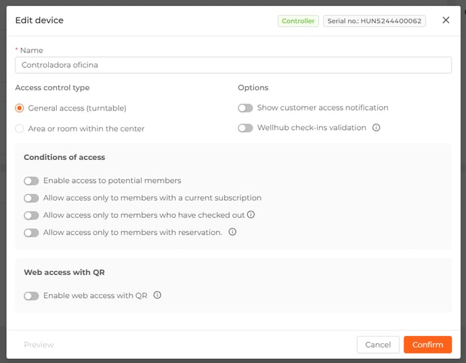Viewport: 466px width, 363px height.
Task: Click the info icon next to checked out
Action: [251, 215]
